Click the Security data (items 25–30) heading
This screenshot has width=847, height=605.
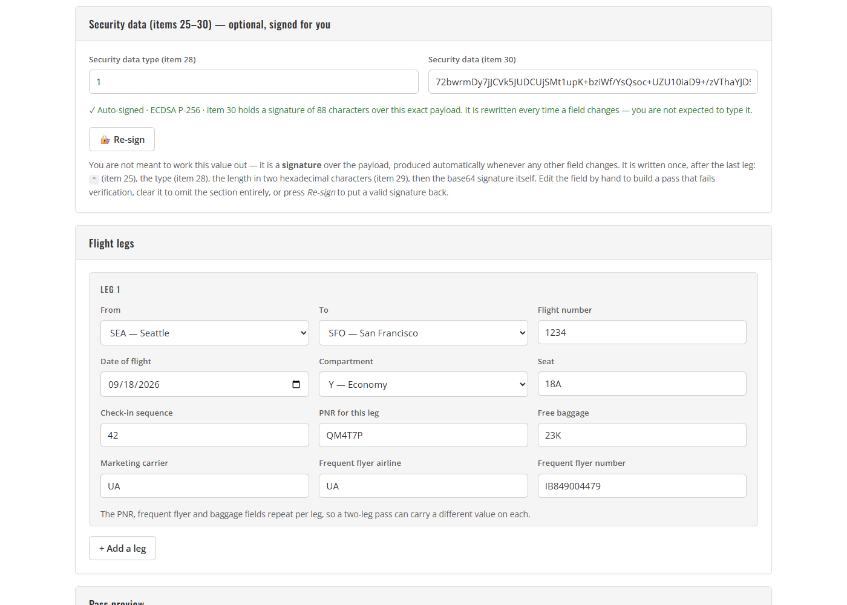tap(209, 24)
